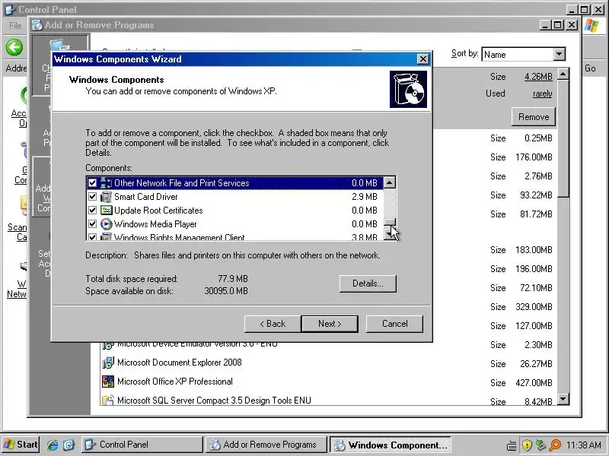Click Control Panel title bar icon

(x=10, y=9)
